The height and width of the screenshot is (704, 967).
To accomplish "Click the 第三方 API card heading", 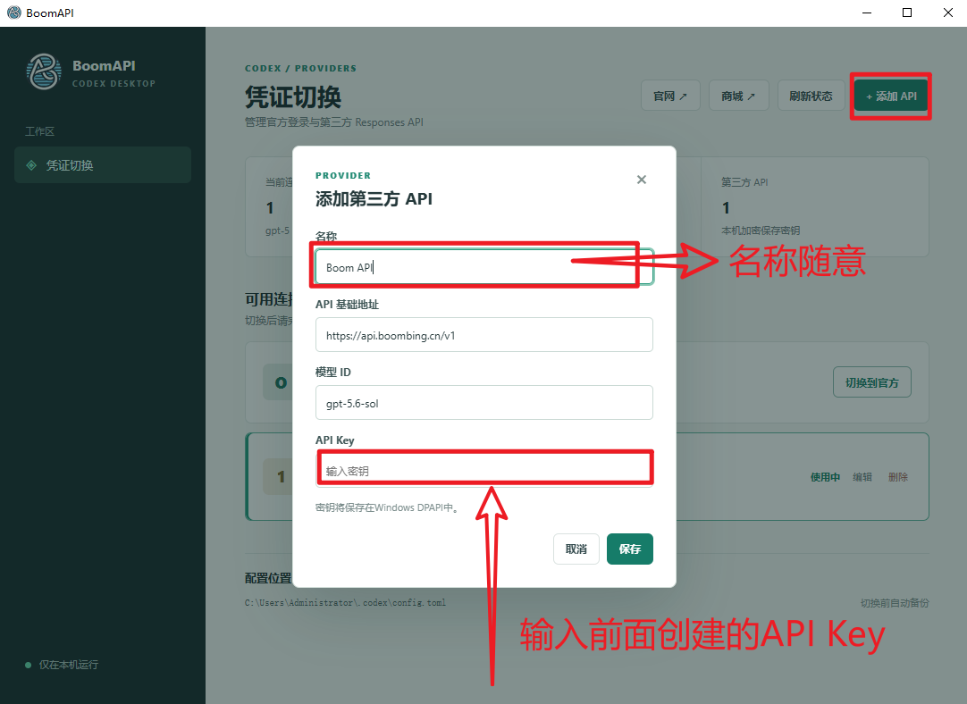I will click(745, 182).
